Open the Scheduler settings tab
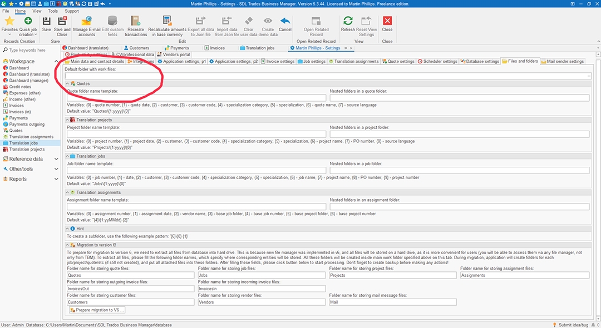The height and width of the screenshot is (328, 601). [x=437, y=61]
